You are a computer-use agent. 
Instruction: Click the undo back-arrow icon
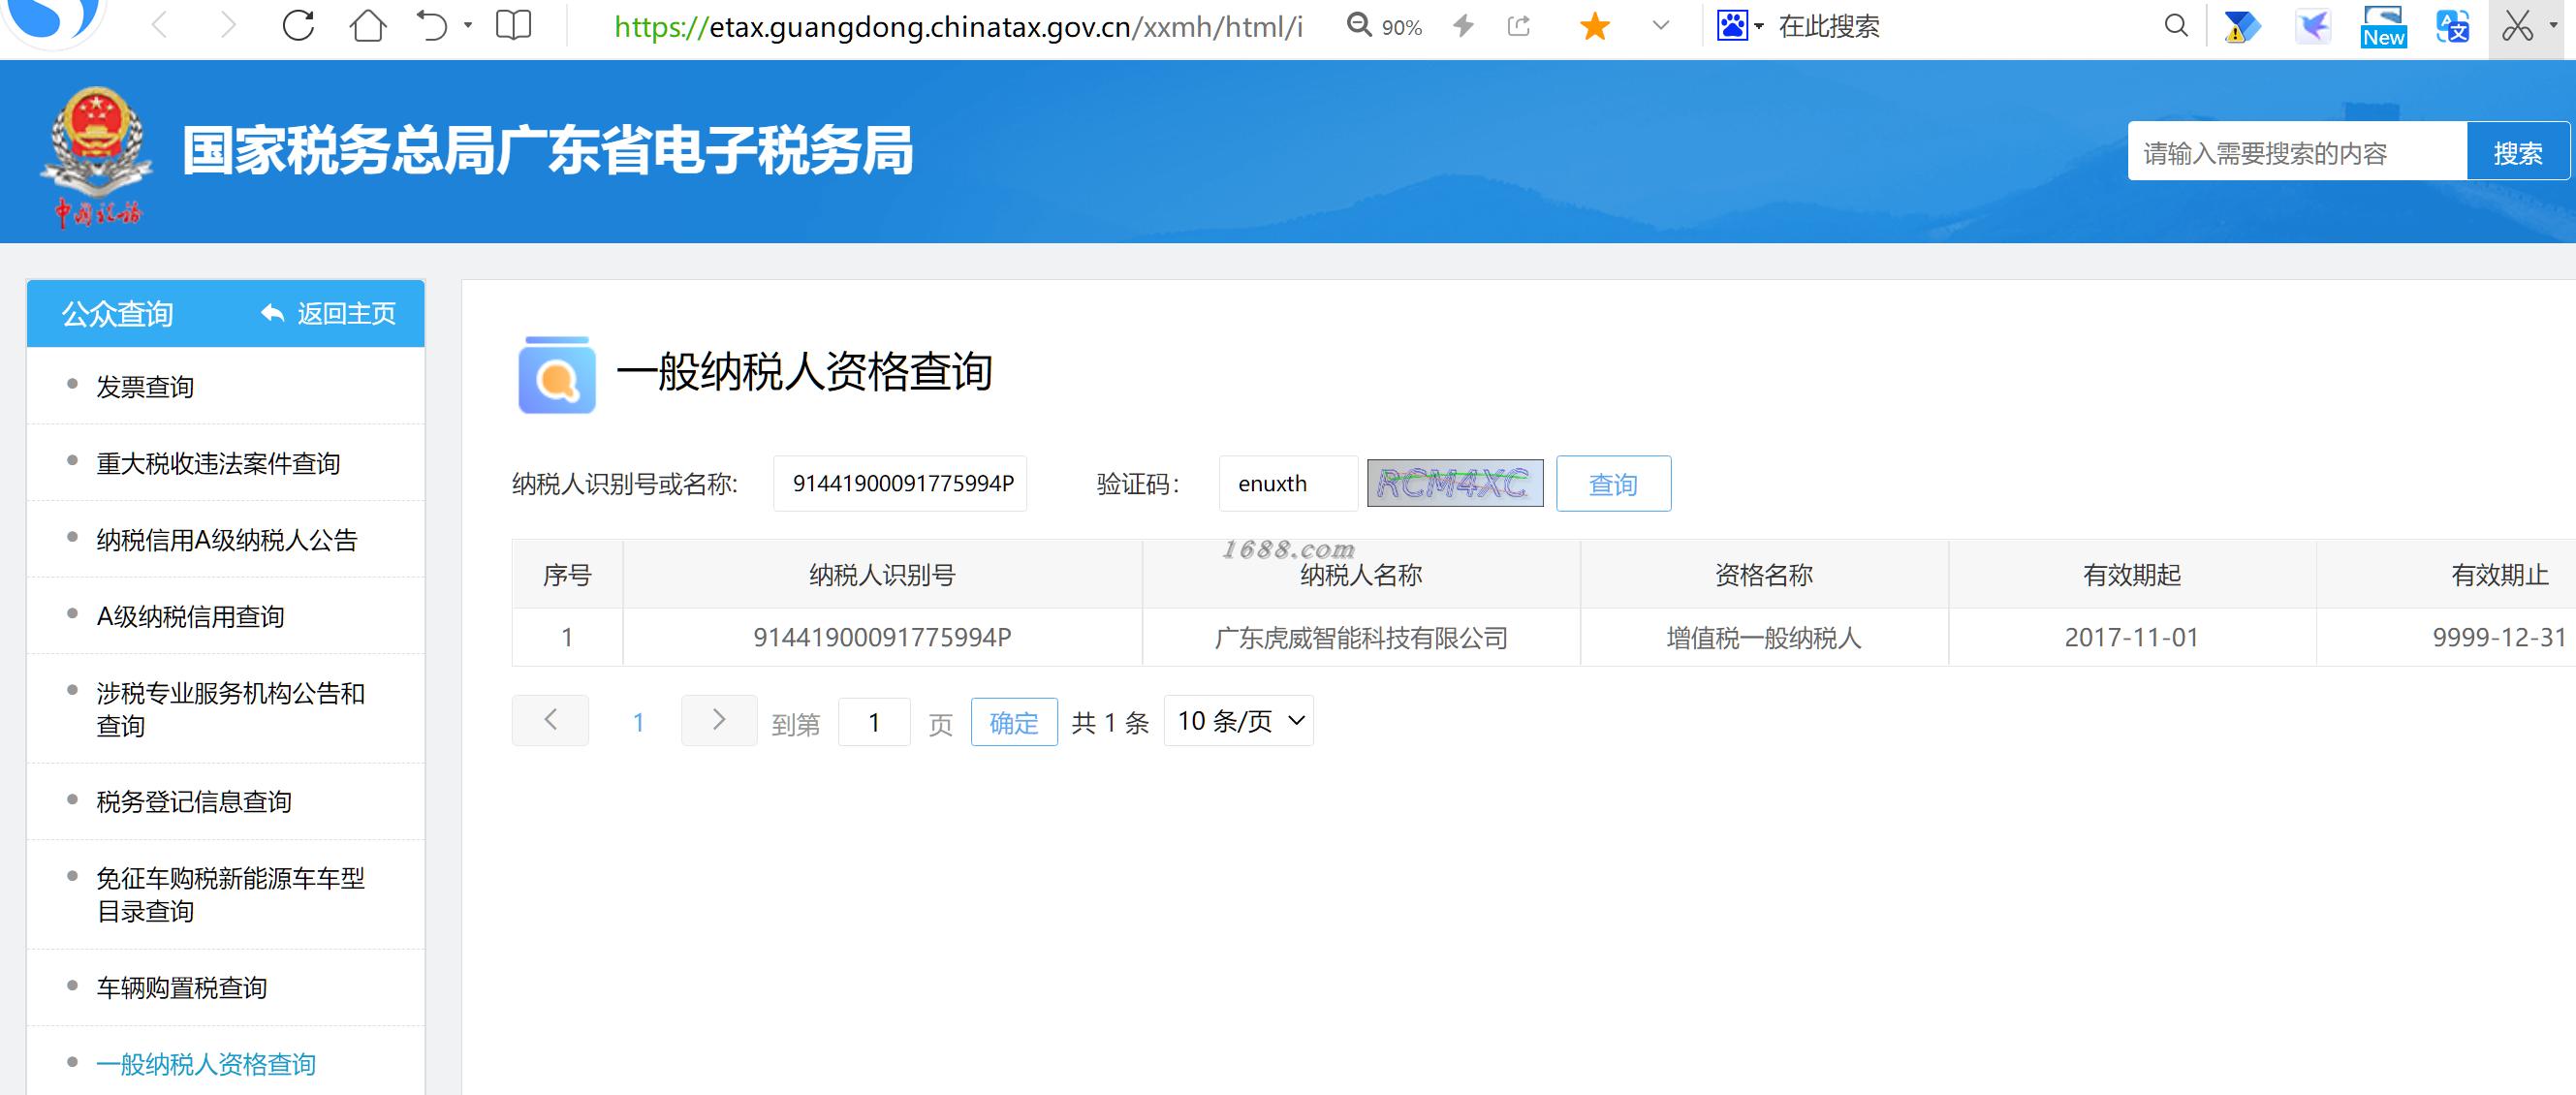pos(432,26)
